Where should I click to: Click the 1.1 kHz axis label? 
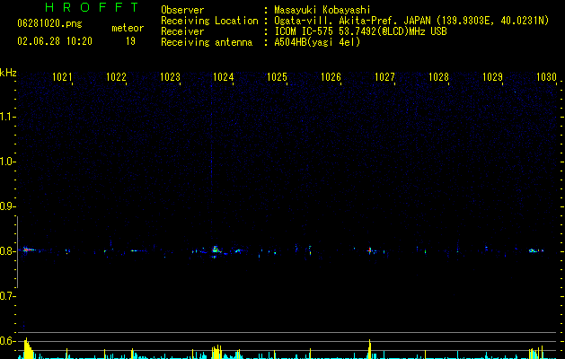[x=6, y=117]
